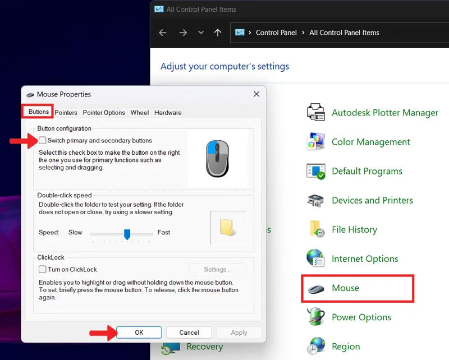Open File History link text
Viewport: 449px width, 360px height.
(355, 229)
